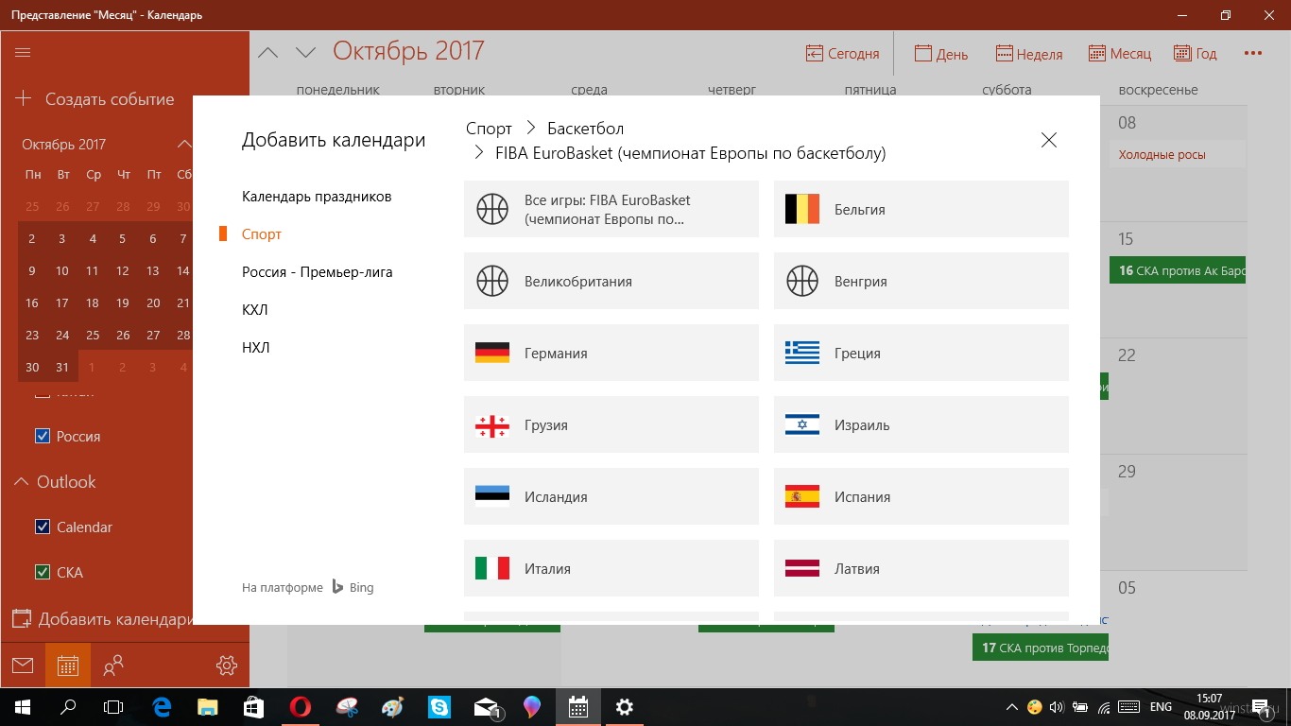Open the hamburger navigation menu
The height and width of the screenshot is (726, 1291).
[x=24, y=52]
